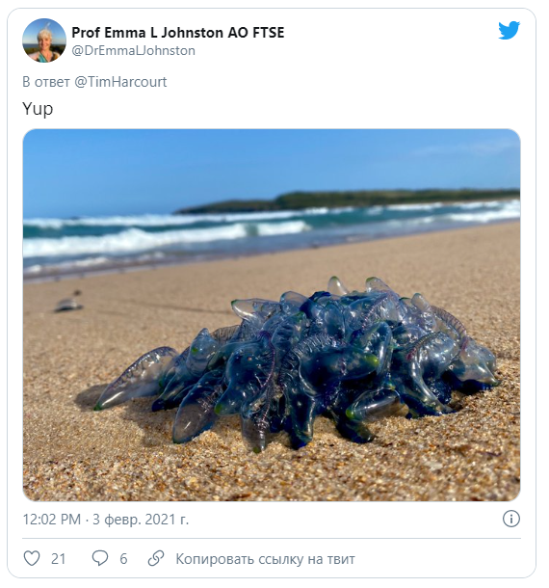
Task: Click the 12:02 PM timestamp link
Action: pyautogui.click(x=52, y=520)
